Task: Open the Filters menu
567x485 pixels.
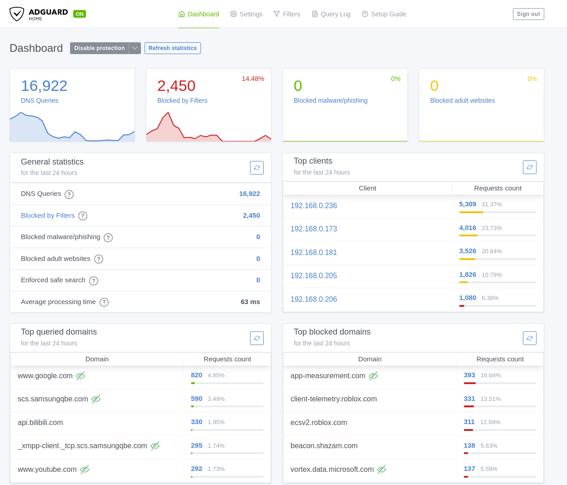Action: tap(286, 14)
